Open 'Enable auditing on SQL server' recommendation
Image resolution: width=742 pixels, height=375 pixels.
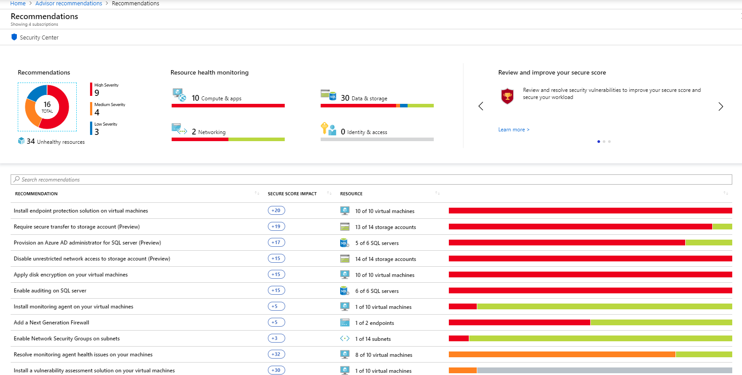click(x=50, y=291)
